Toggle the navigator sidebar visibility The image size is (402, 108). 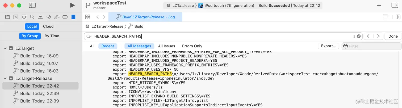(32, 5)
